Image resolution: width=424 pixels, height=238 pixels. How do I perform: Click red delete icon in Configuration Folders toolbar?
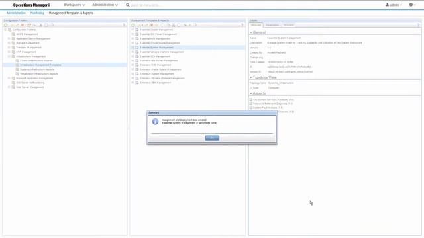[23, 25]
